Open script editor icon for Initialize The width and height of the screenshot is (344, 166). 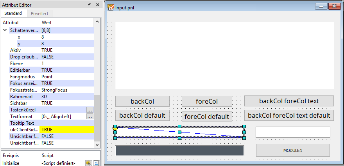click(96, 163)
